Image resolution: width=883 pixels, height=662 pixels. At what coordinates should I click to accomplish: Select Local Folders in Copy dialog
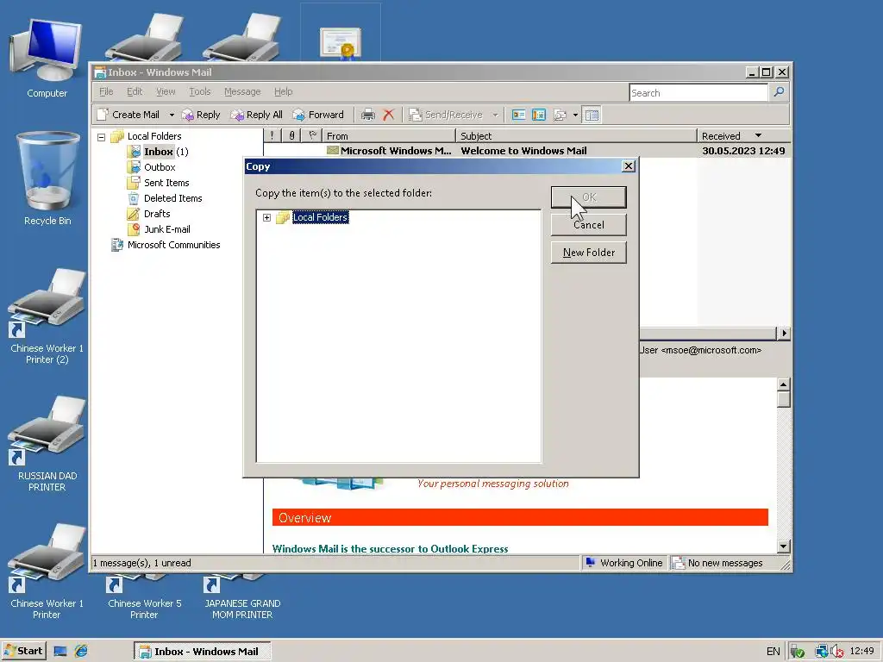pyautogui.click(x=320, y=217)
